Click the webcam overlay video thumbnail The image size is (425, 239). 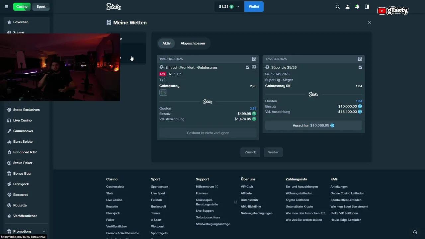click(x=60, y=67)
